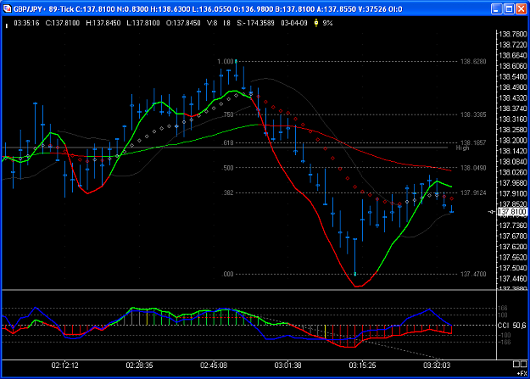This screenshot has width=530, height=379.
Task: Click the 03:01:38 time axis label
Action: (288, 365)
